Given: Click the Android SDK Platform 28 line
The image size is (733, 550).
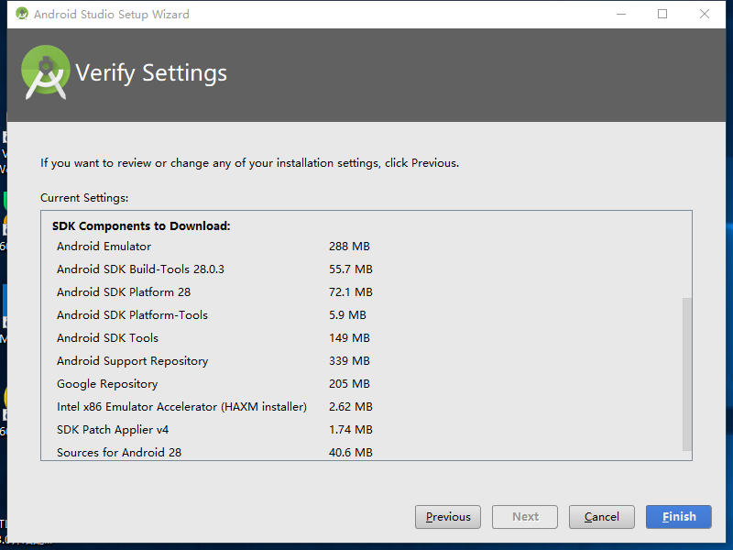Looking at the screenshot, I should click(x=124, y=292).
